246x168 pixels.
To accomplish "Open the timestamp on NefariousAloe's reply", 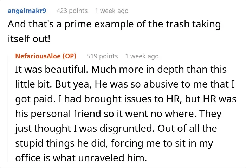I will click(142, 56).
